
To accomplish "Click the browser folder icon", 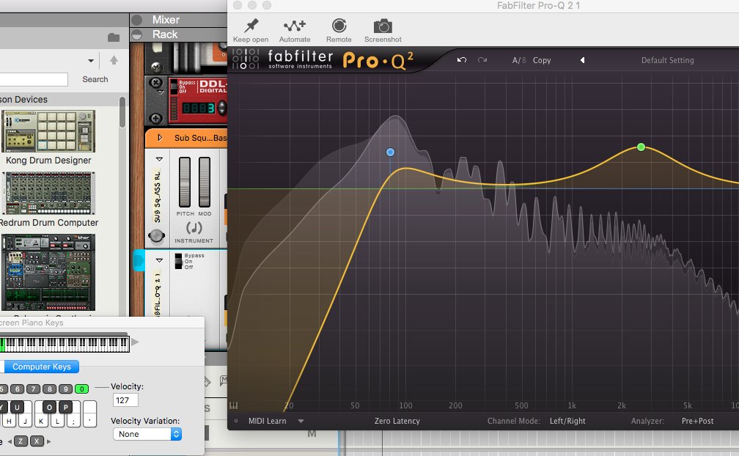I will click(114, 37).
